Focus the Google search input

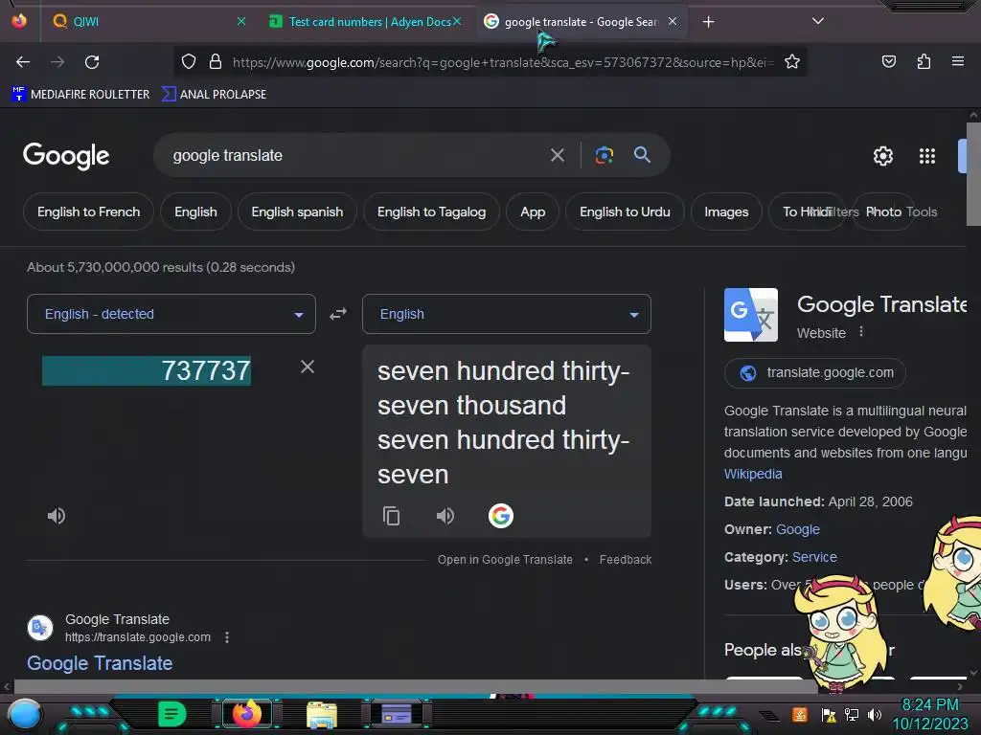356,155
